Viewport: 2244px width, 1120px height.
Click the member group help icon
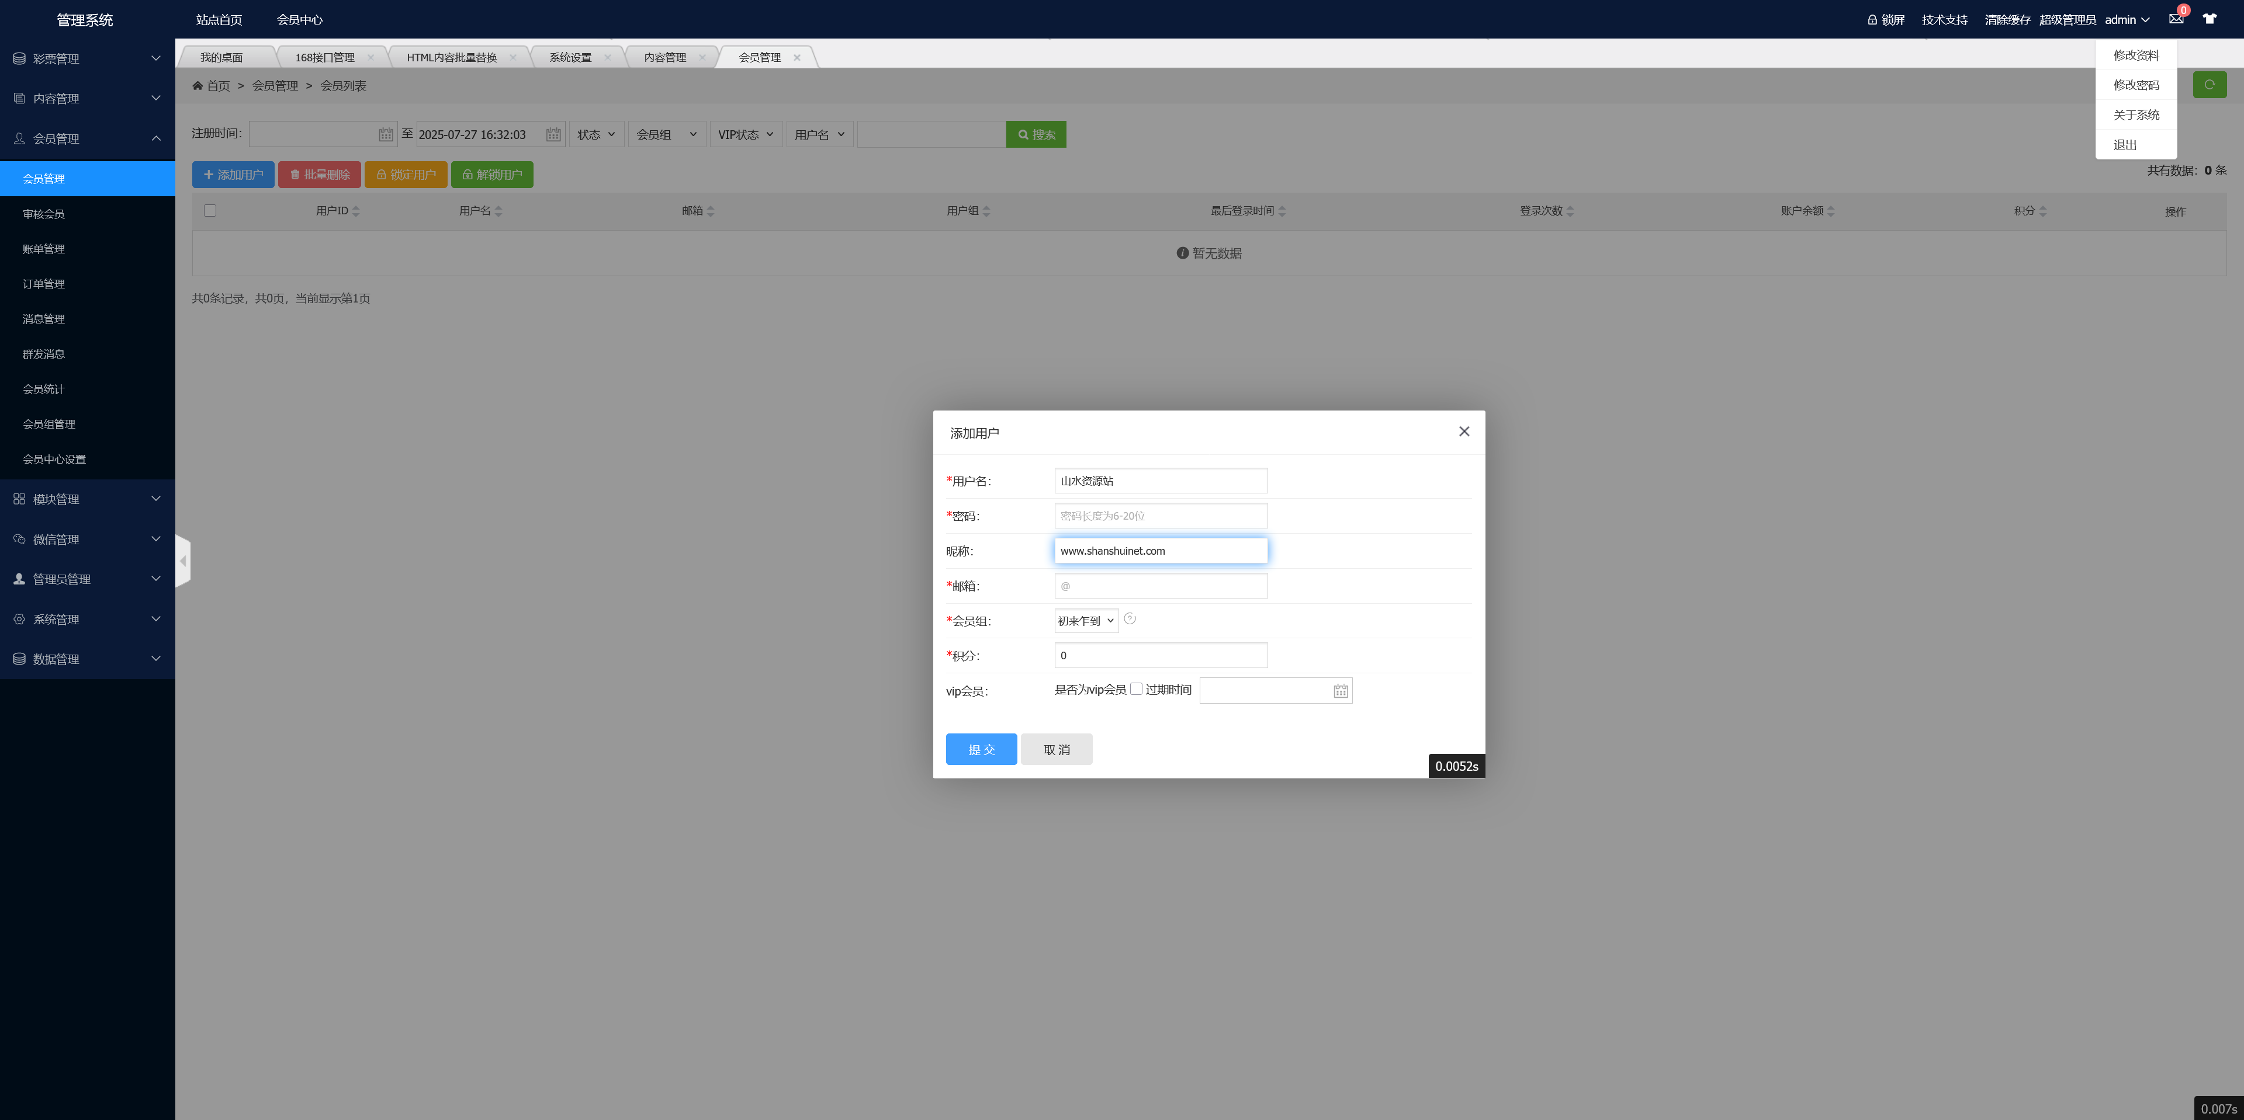click(1130, 619)
